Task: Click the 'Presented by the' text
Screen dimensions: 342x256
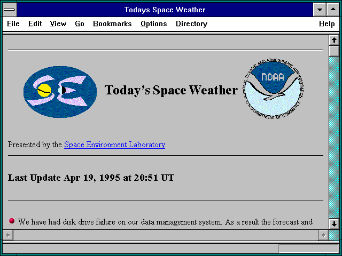Action: point(35,145)
